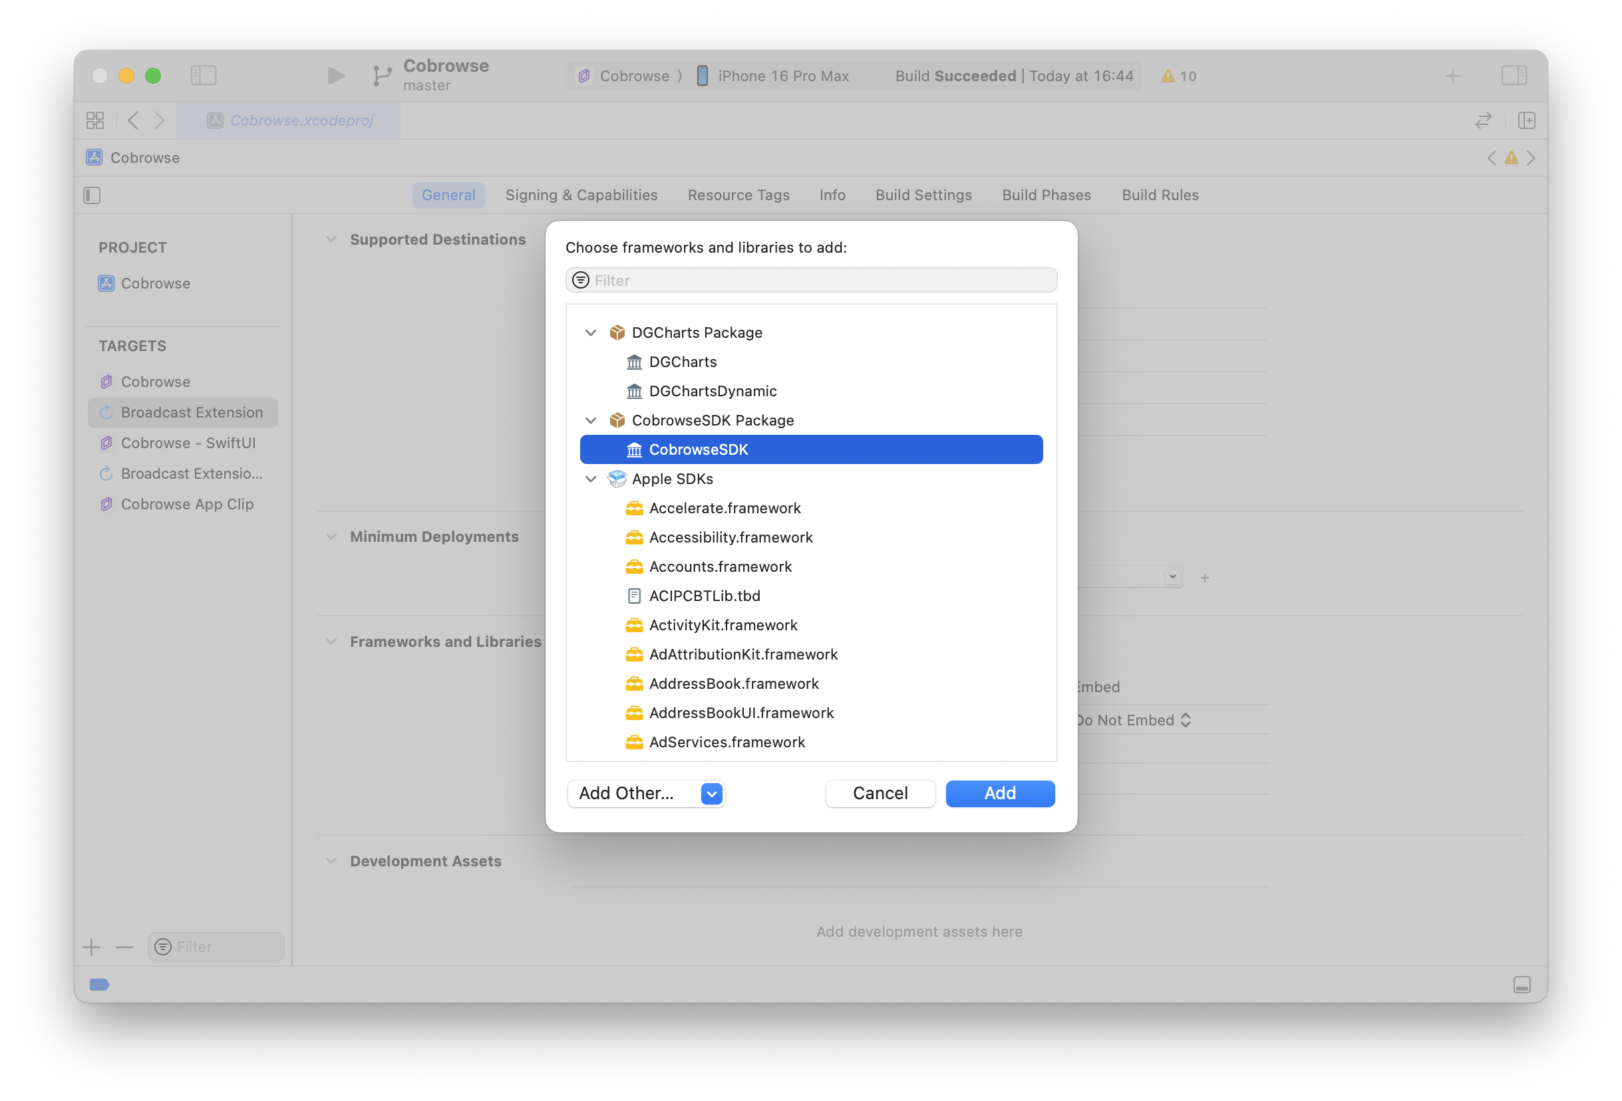
Task: Switch to Build Settings tab
Action: (923, 195)
